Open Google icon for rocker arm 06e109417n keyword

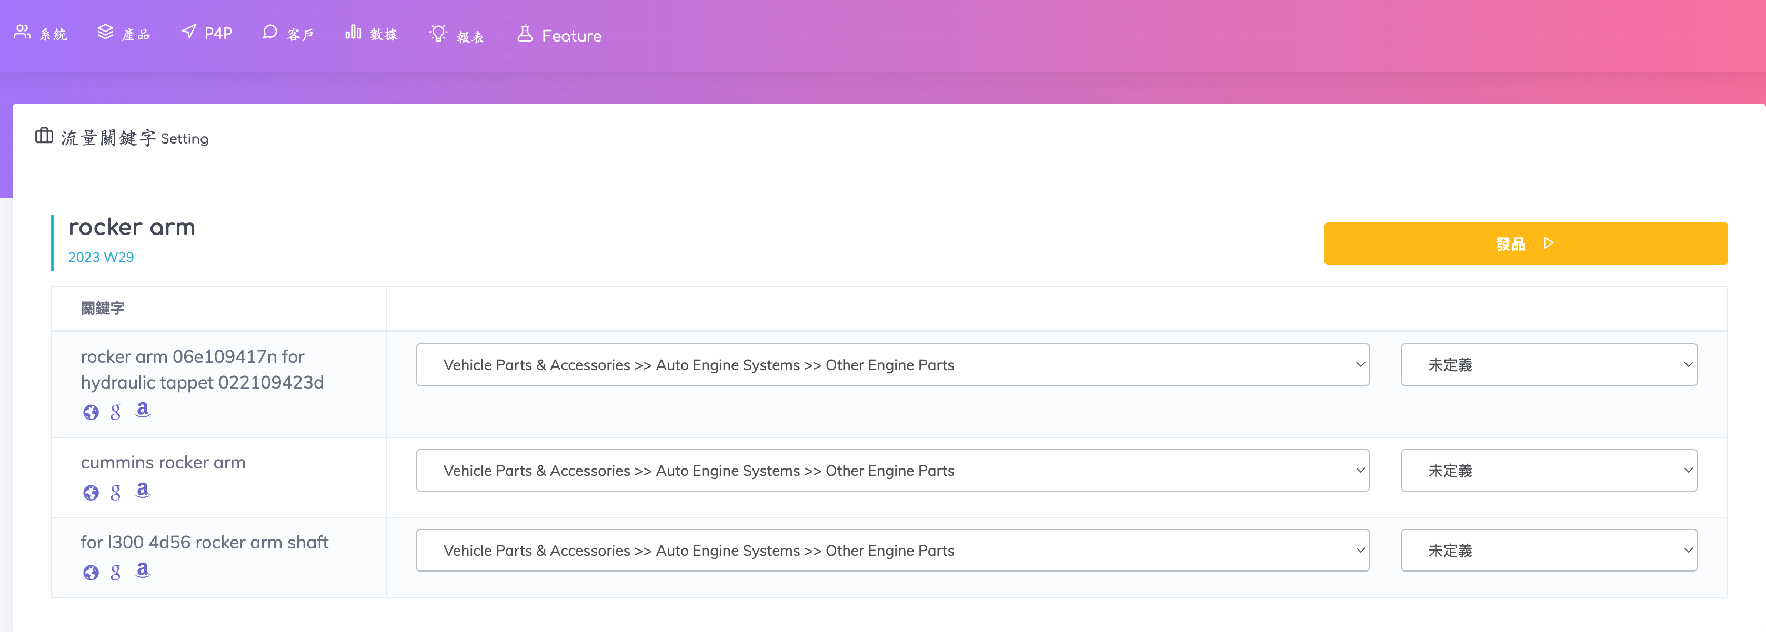(116, 412)
